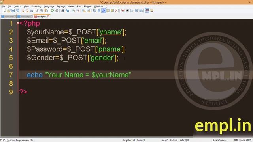Cut selection with the scissors icon

(x=37, y=11)
